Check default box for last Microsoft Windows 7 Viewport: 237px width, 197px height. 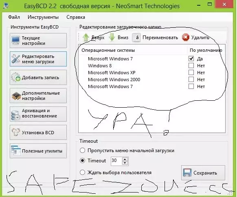pos(191,86)
